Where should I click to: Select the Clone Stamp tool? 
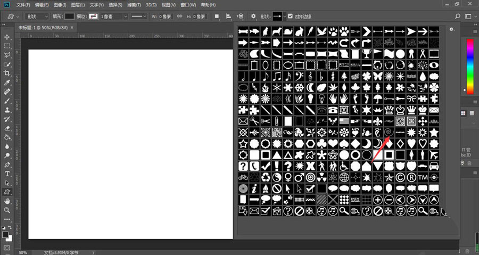pos(7,110)
